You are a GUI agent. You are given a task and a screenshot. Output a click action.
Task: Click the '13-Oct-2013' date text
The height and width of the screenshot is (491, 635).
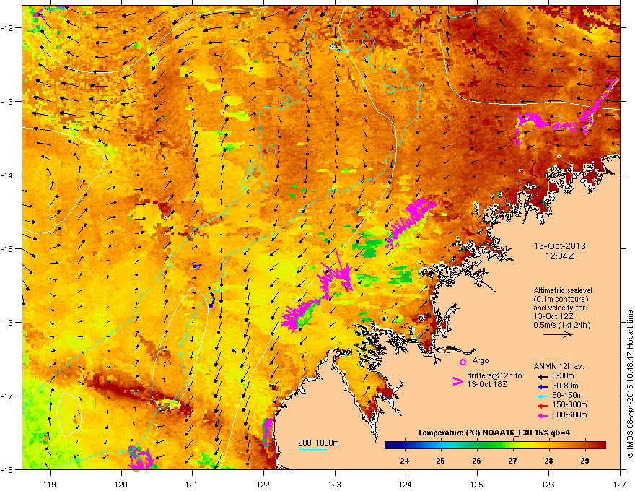(560, 246)
